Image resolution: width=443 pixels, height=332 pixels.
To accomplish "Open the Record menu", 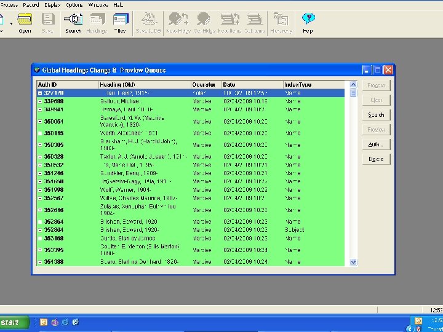I will [31, 5].
